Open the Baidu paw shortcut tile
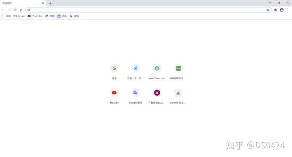The width and height of the screenshot is (292, 157). 135,72
